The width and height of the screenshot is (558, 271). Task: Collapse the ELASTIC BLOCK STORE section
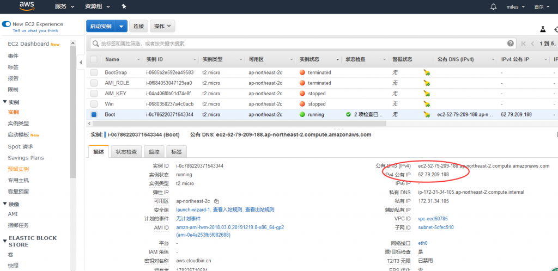point(4,241)
